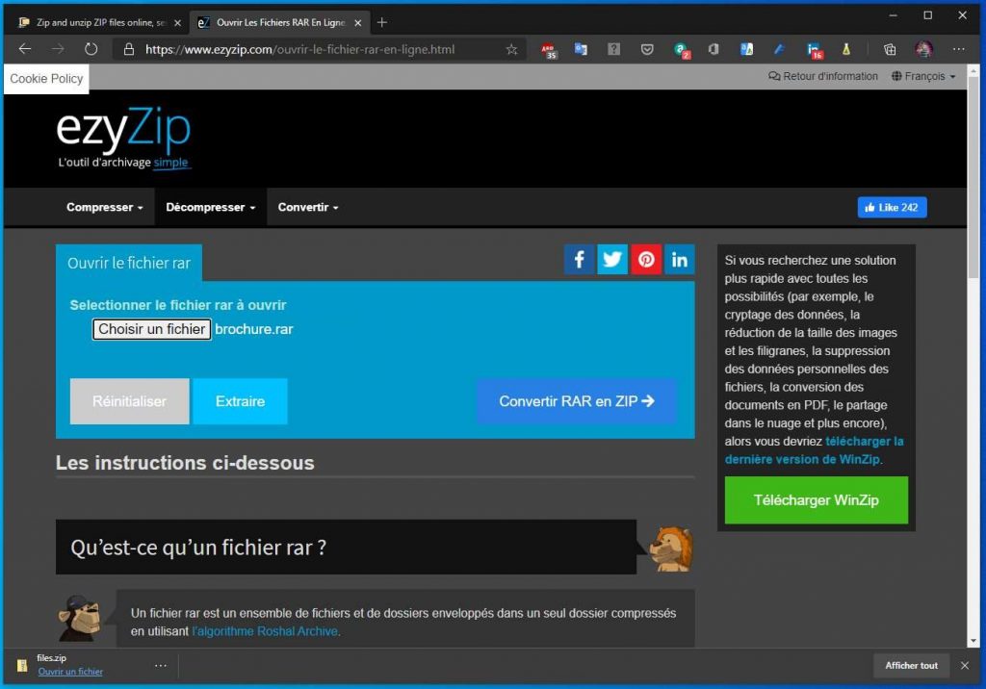Expand the Convertir dropdown menu
Image resolution: width=986 pixels, height=689 pixels.
[308, 208]
